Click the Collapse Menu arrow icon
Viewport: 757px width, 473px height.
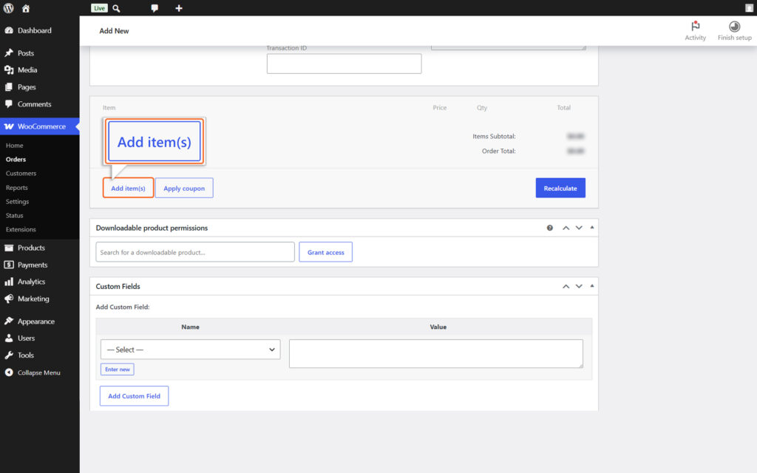pyautogui.click(x=9, y=372)
